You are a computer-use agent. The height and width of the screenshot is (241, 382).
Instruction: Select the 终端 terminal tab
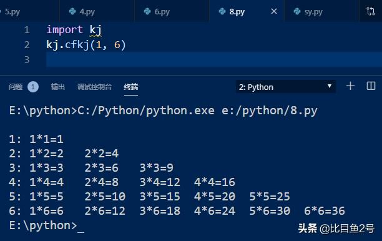[131, 87]
